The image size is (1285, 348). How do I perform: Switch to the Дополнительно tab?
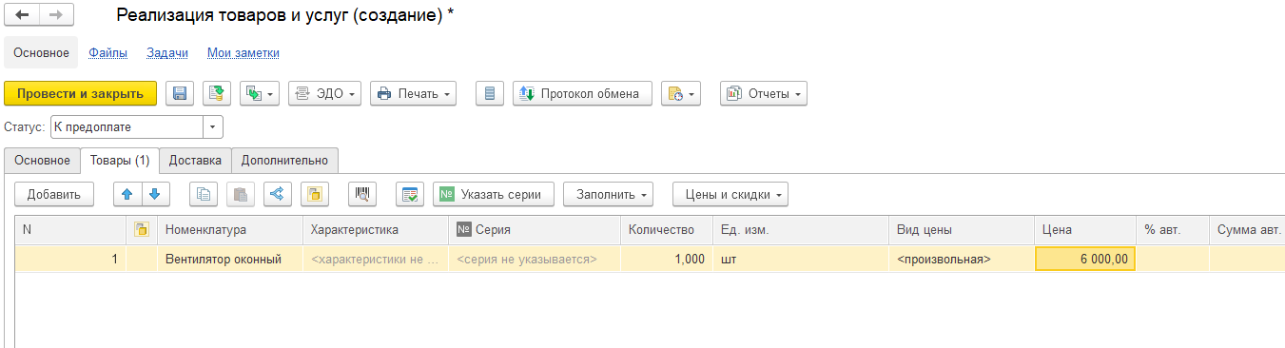(284, 161)
